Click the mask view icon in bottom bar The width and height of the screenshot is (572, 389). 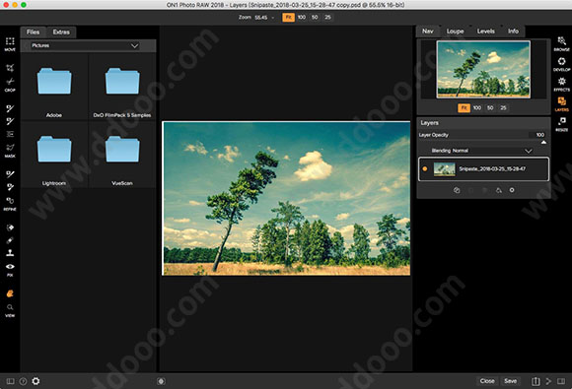click(161, 381)
